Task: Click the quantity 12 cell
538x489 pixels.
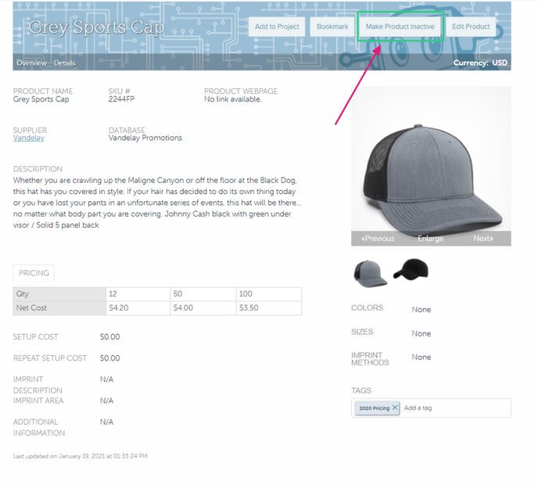Action: pyautogui.click(x=138, y=294)
